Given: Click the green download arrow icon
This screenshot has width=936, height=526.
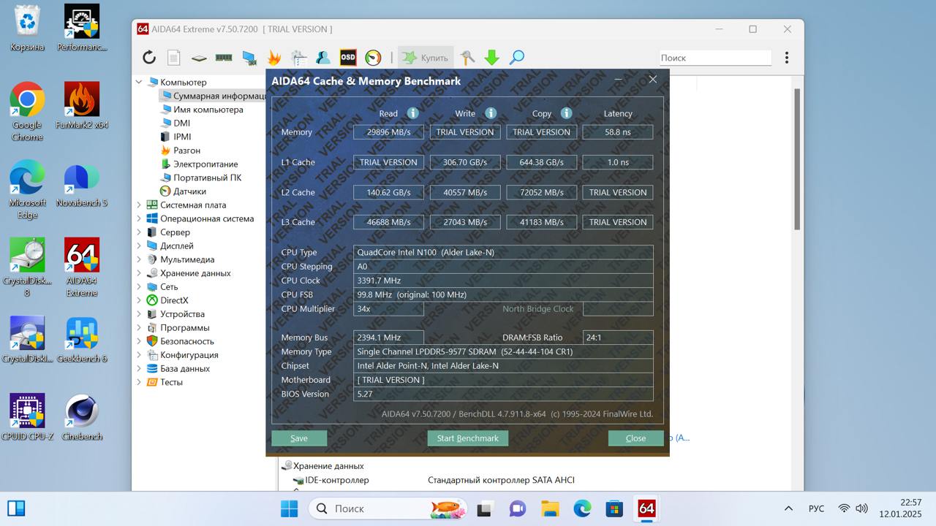Looking at the screenshot, I should (492, 58).
